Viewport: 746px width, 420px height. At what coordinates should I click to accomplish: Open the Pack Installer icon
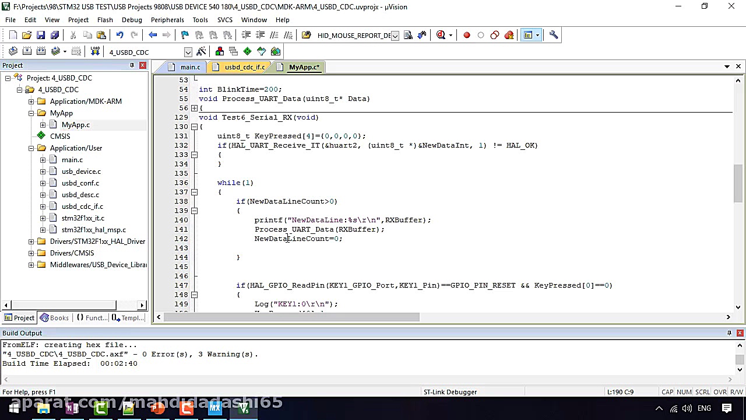(x=276, y=52)
